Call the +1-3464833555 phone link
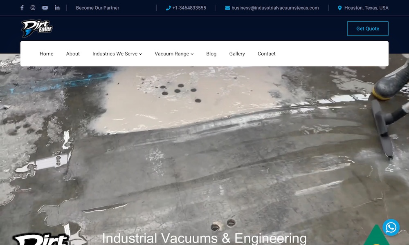 [x=189, y=8]
